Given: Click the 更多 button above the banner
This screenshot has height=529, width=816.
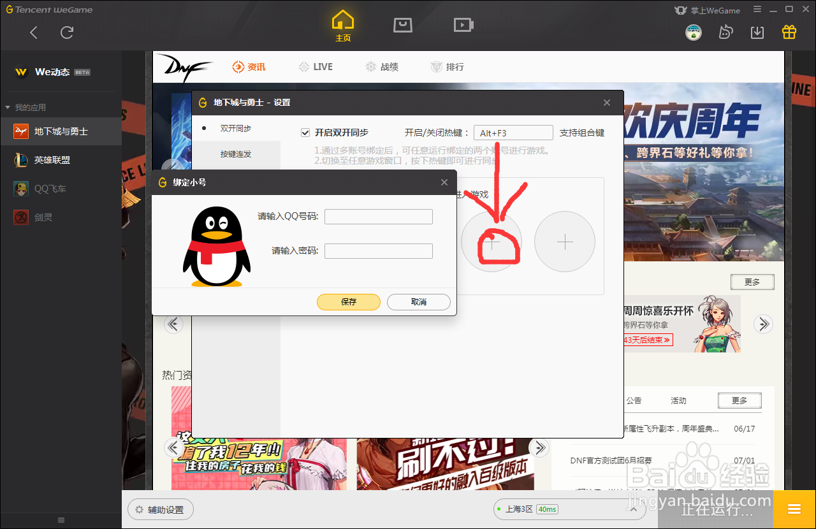Looking at the screenshot, I should pos(752,282).
